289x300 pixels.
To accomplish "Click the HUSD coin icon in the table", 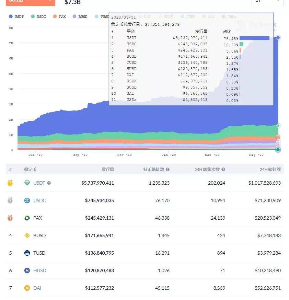I will 27,270.
